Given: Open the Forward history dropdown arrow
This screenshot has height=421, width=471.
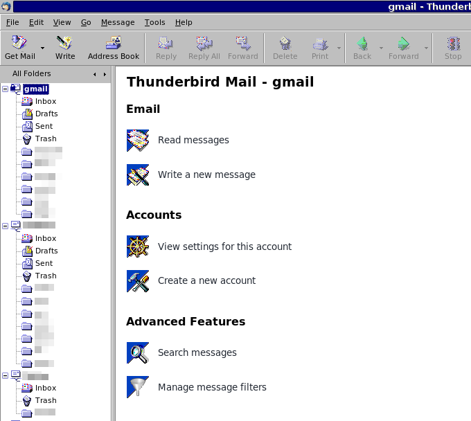Looking at the screenshot, I should (426, 48).
